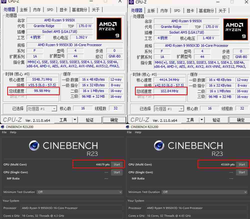
Task: Open 显卡 tab in left CPU-Z window
Action: (x=63, y=10)
